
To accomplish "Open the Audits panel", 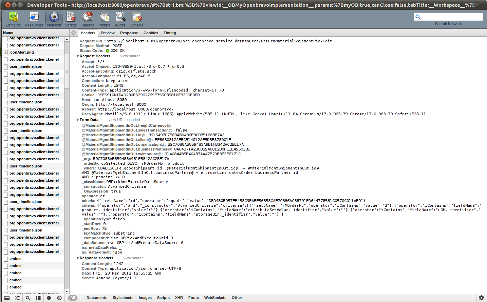I will coord(120,19).
